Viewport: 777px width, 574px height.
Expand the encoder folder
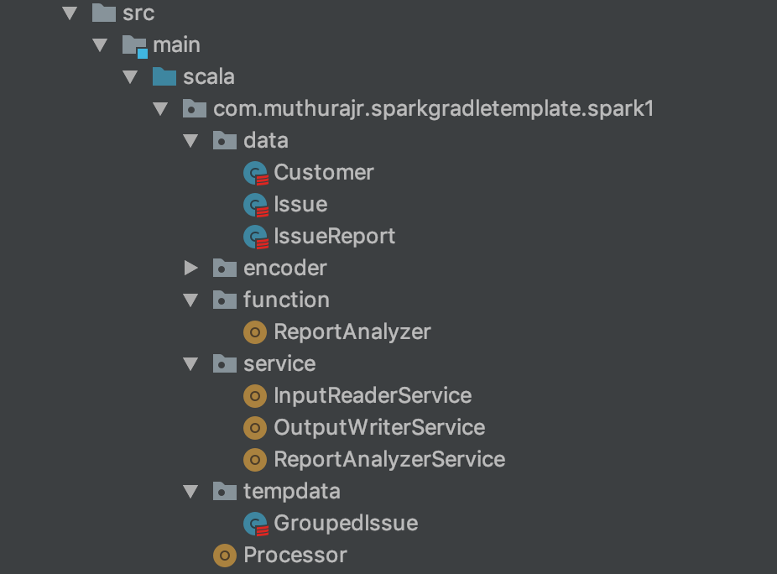pos(190,268)
